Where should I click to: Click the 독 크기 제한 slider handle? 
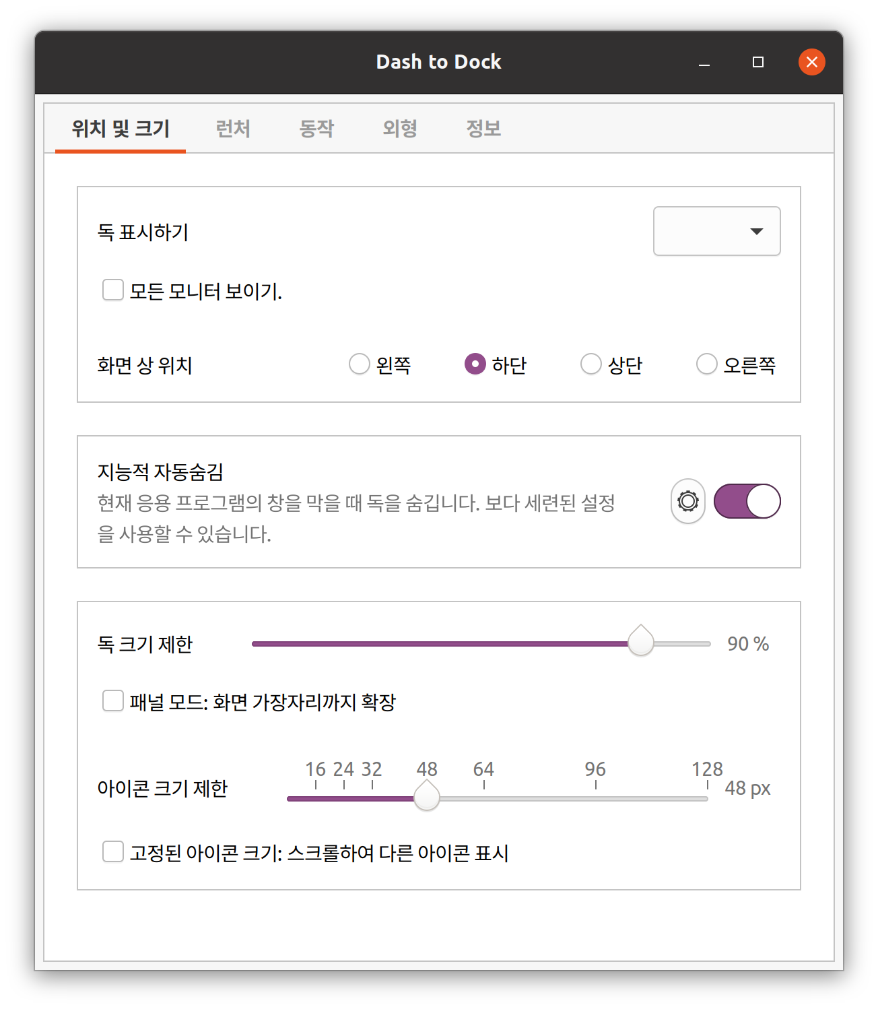(641, 641)
